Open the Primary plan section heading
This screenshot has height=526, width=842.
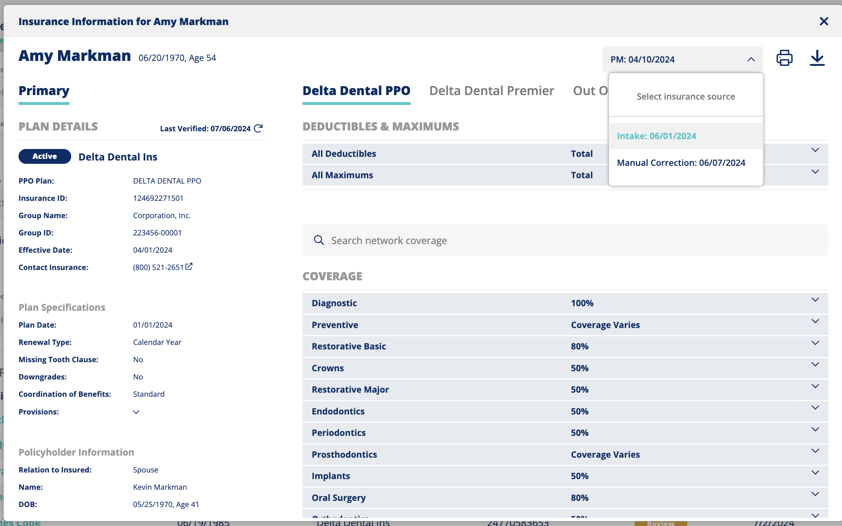pos(44,91)
